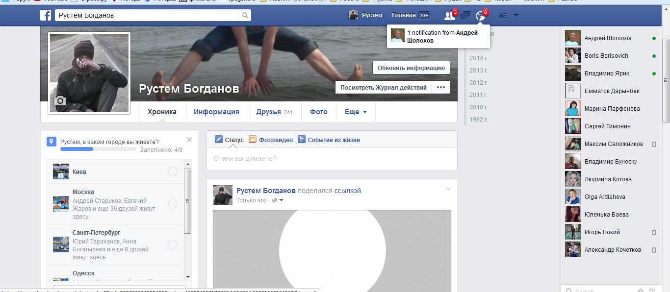Screen dimensions: 670x292
Task: Click Владимир Ярик's avatar in the chat list
Action: 573,73
